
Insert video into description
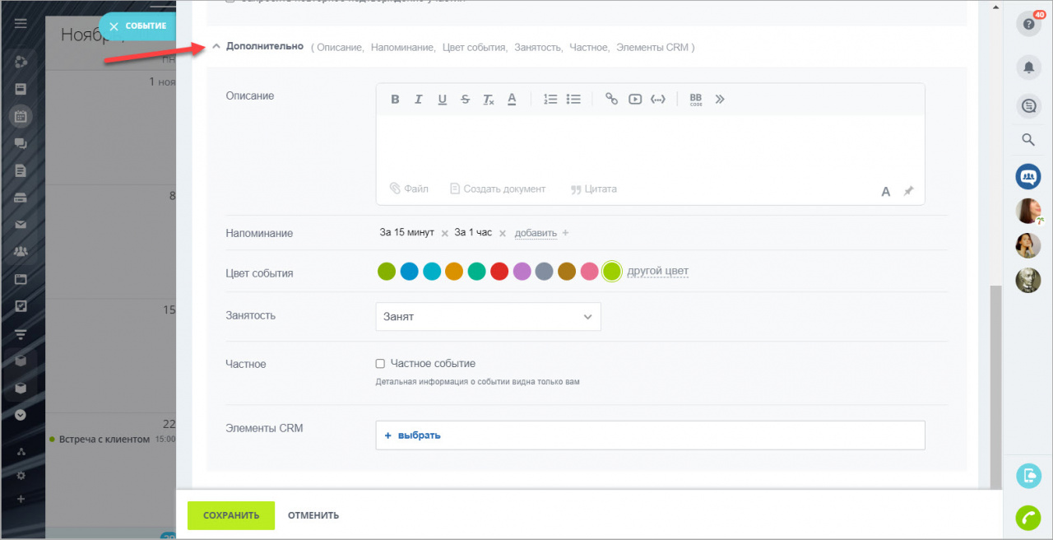point(634,100)
